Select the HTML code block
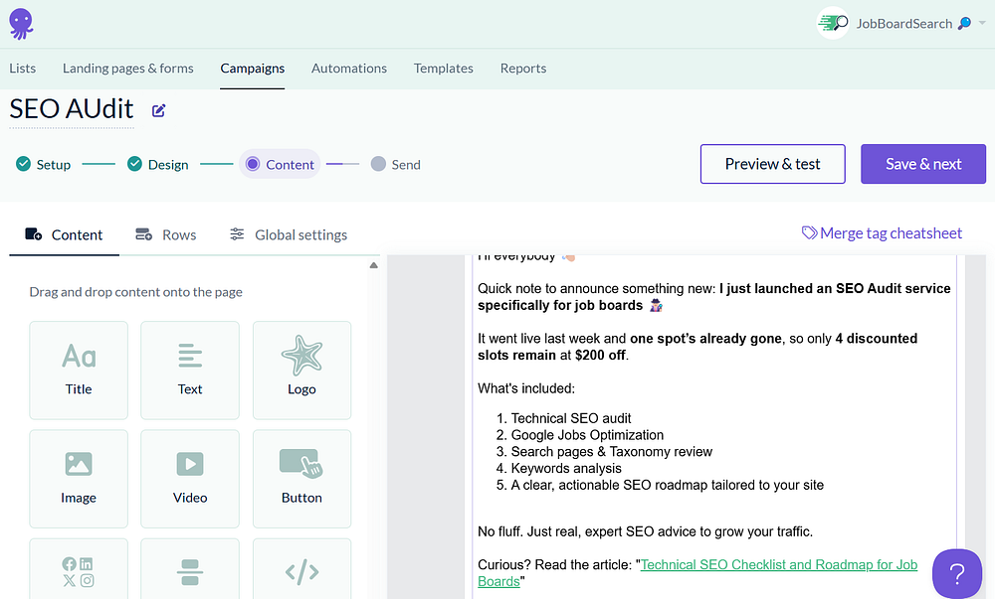Screen dimensions: 995x599 click(x=301, y=571)
